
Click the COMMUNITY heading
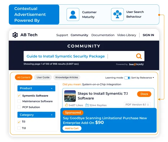point(84,46)
